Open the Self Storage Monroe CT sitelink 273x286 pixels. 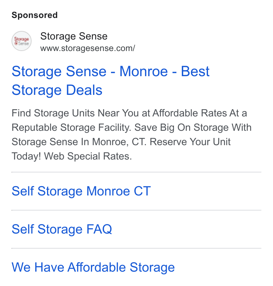click(x=81, y=191)
